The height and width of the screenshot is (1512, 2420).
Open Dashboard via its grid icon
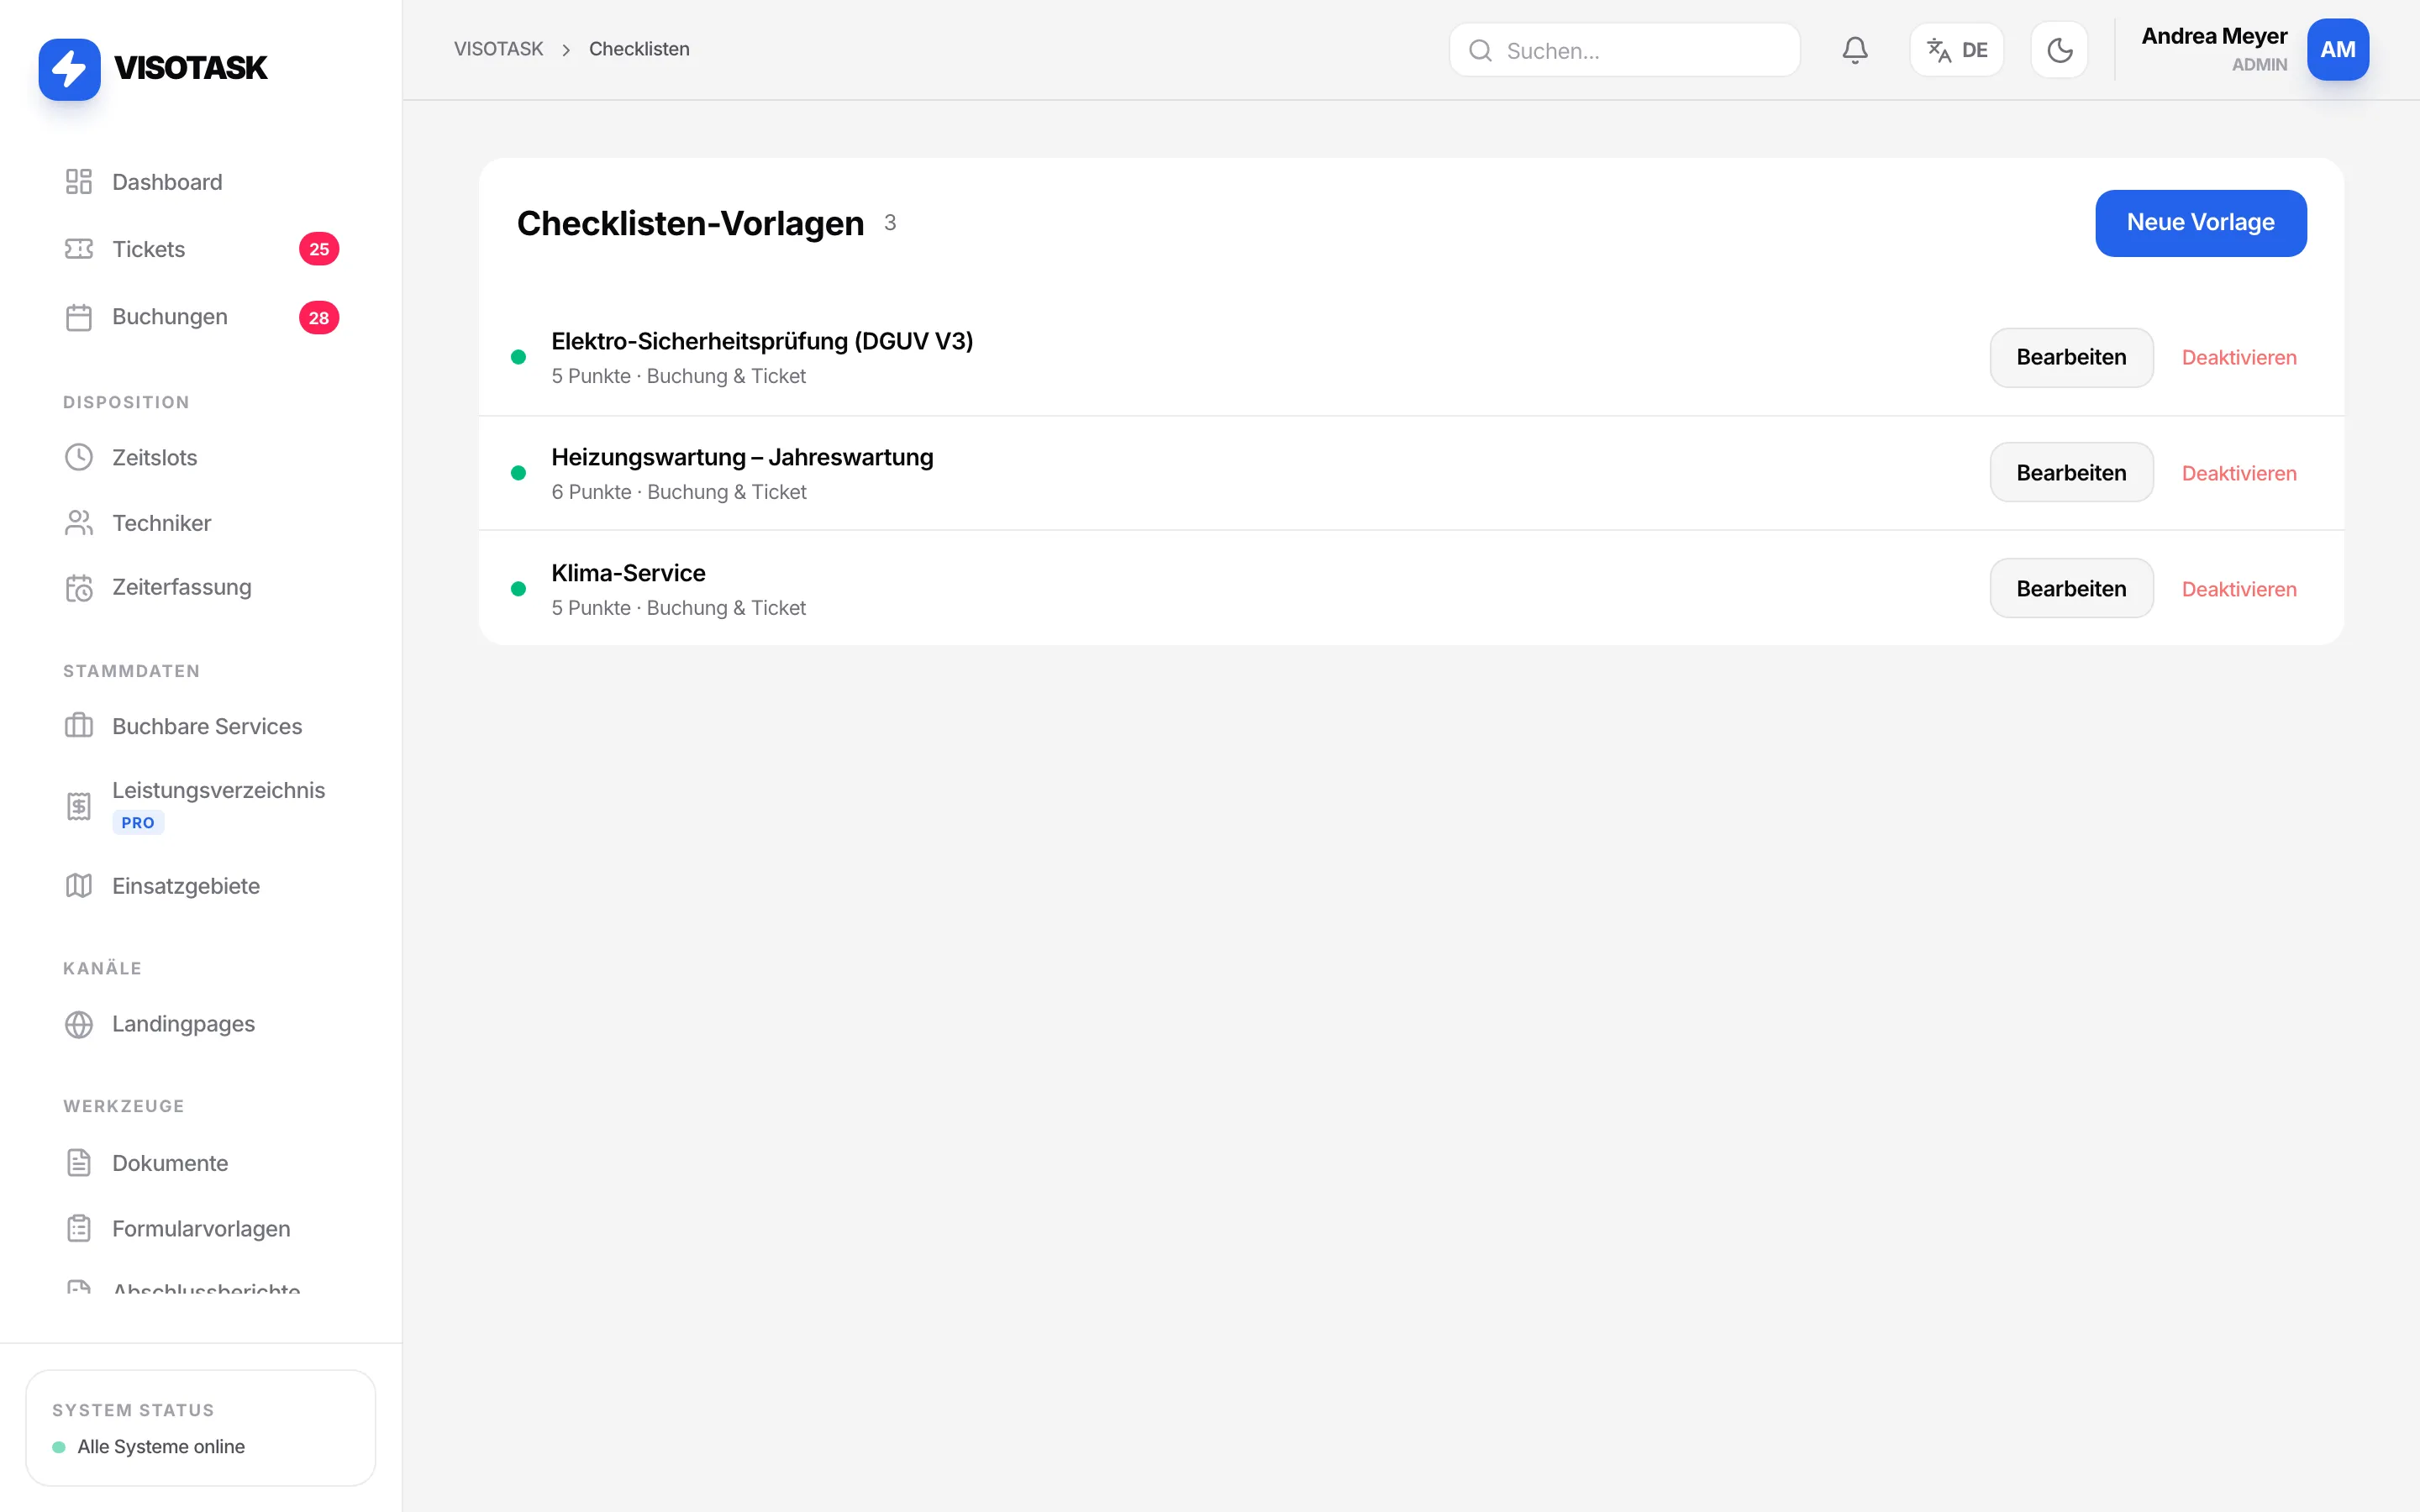(79, 182)
